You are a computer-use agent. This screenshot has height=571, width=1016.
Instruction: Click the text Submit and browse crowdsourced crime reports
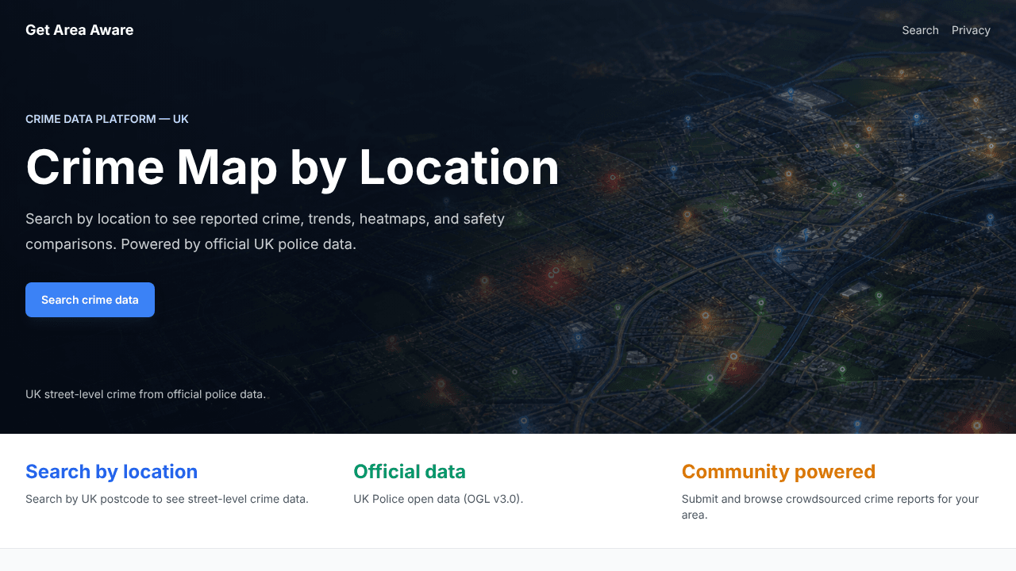tap(830, 507)
